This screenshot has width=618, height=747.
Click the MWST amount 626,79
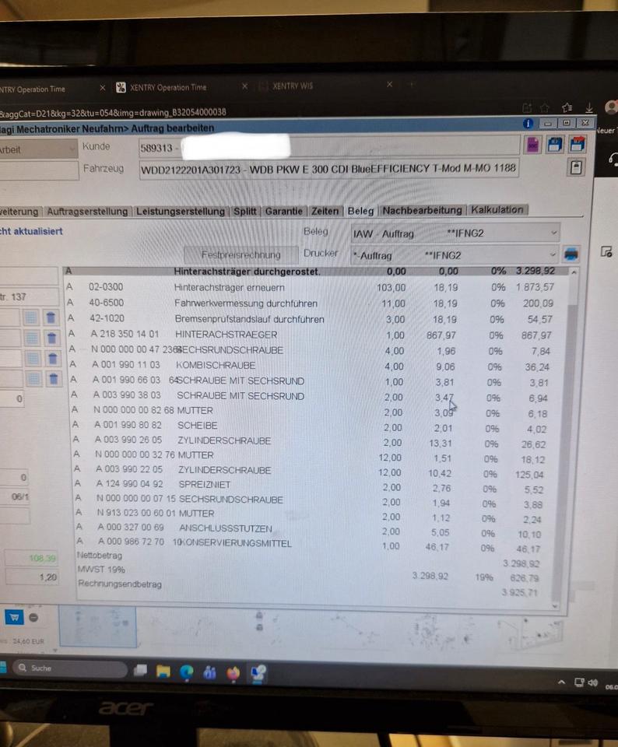click(x=524, y=578)
